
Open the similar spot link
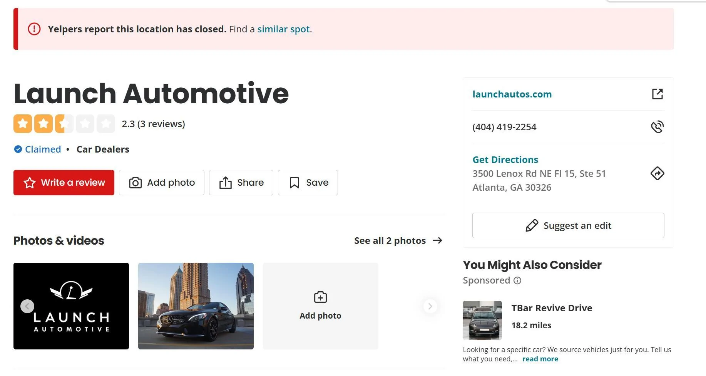pos(283,29)
